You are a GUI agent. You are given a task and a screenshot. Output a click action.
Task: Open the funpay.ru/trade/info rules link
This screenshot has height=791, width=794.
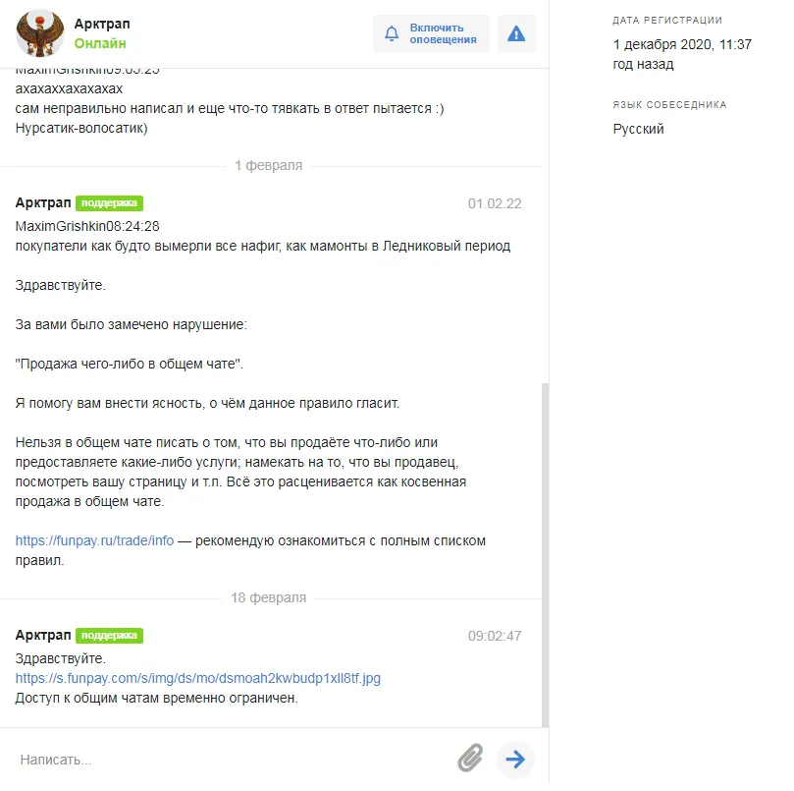coord(94,541)
